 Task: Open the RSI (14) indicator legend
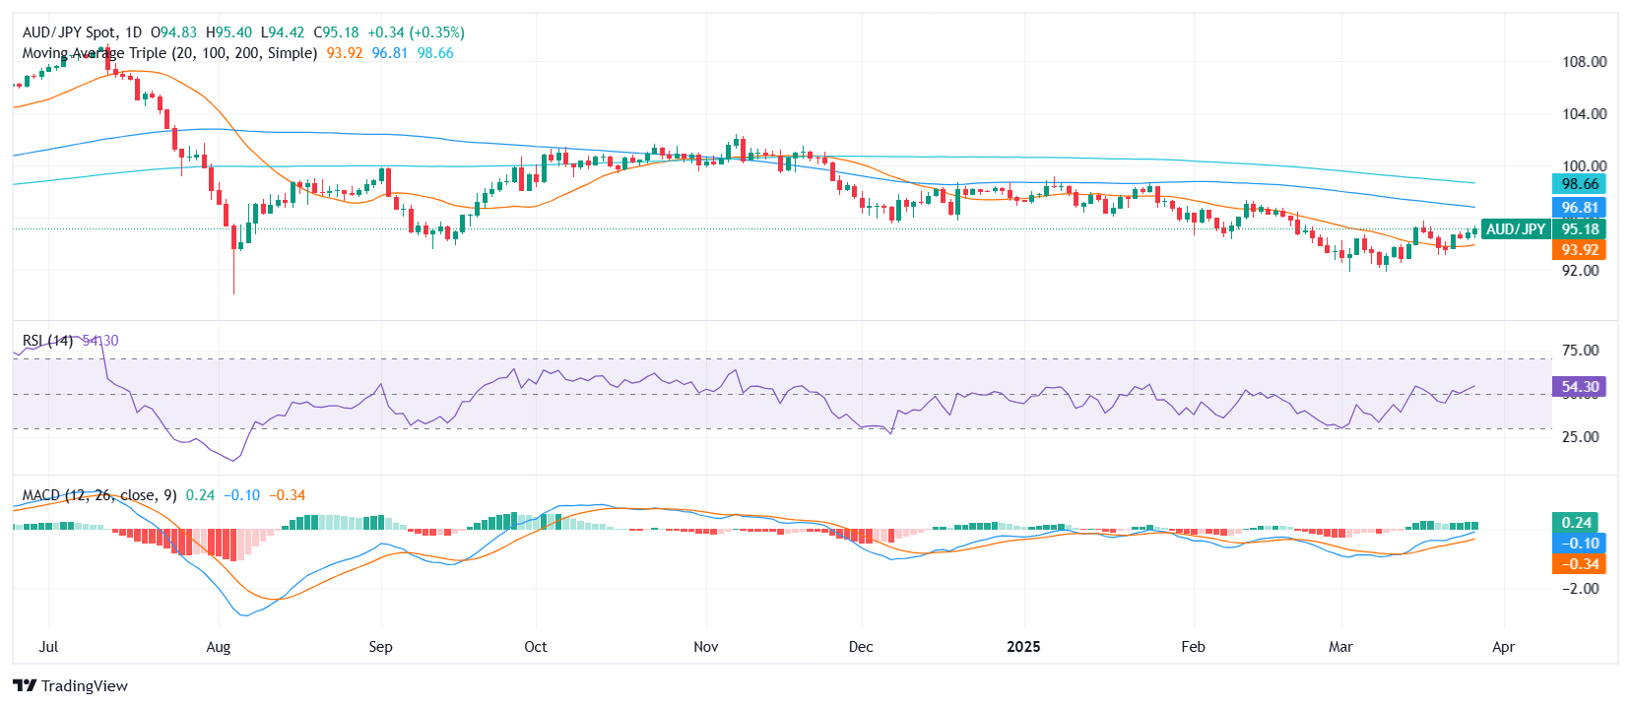(47, 341)
